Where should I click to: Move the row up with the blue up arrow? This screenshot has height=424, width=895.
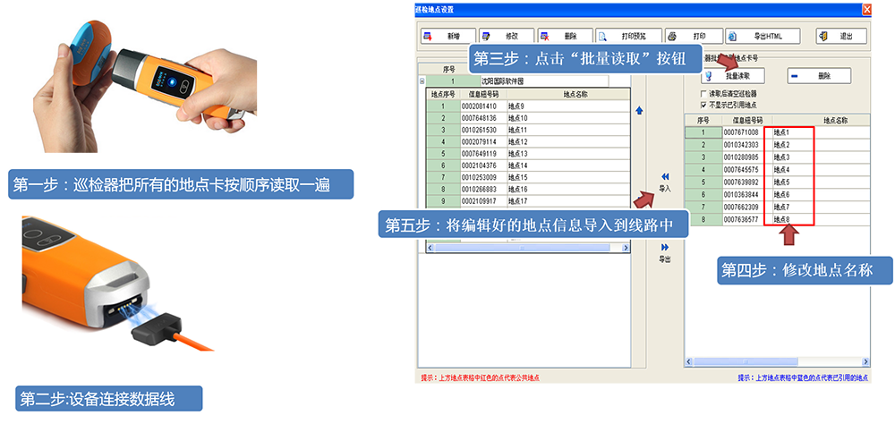point(639,111)
